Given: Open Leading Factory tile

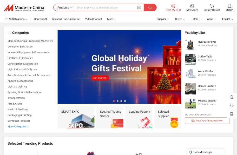Looking at the screenshot, I should point(139,117).
